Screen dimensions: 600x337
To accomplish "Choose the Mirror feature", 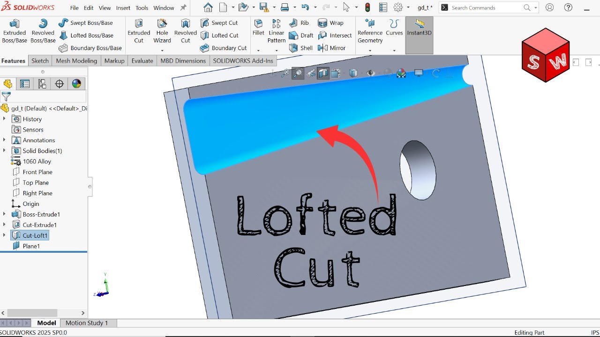I will tap(331, 48).
